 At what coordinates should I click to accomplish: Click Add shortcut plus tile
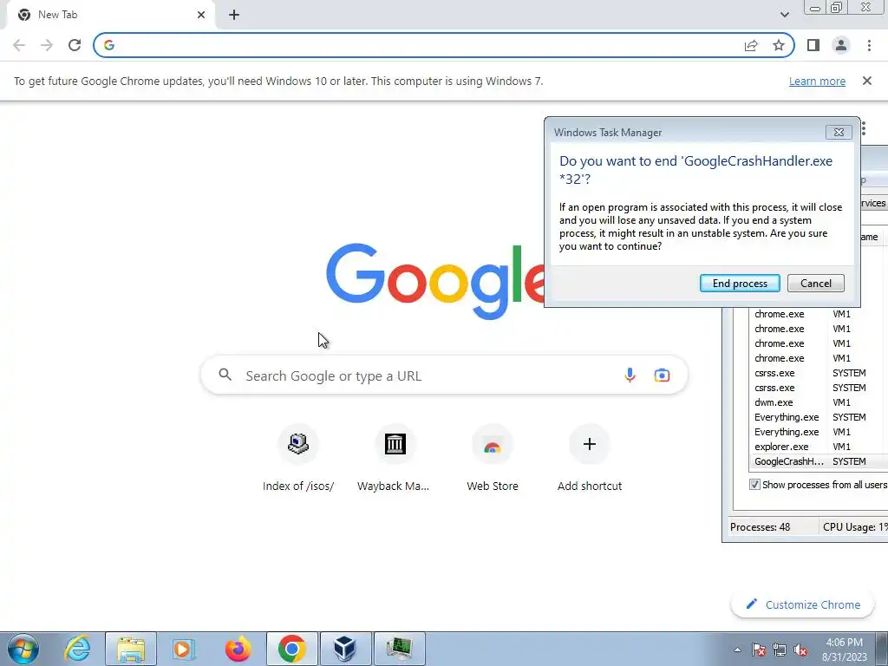click(590, 459)
